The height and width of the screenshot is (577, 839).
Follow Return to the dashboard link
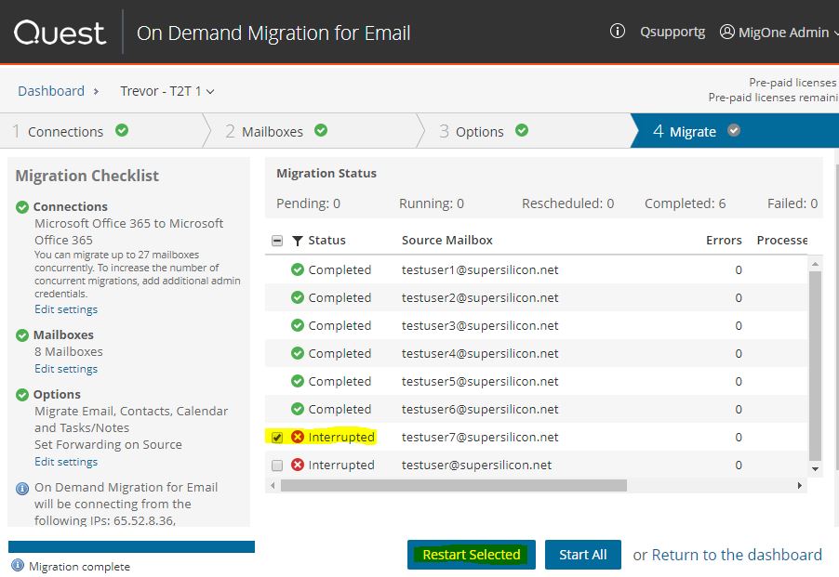pos(737,555)
